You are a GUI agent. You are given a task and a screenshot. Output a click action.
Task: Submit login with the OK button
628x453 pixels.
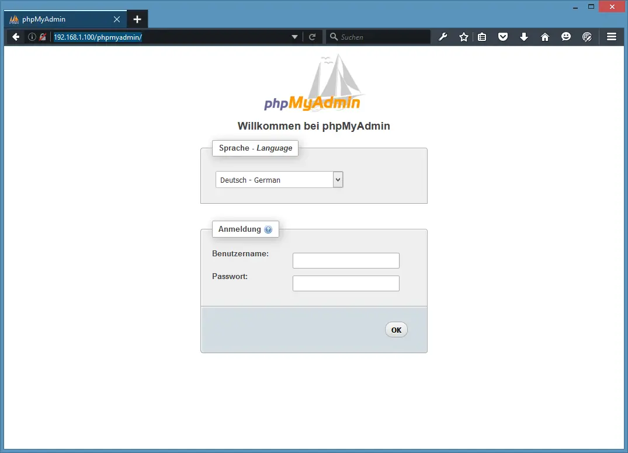click(396, 330)
